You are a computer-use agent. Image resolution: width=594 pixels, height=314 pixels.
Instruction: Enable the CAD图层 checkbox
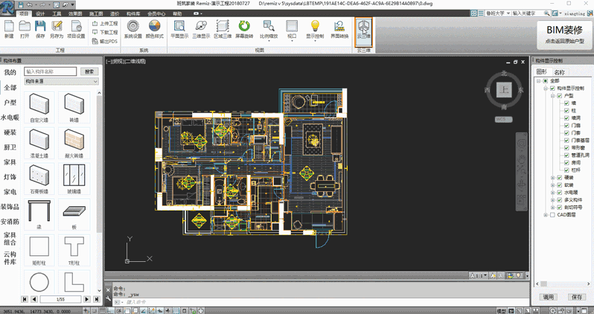pyautogui.click(x=552, y=215)
